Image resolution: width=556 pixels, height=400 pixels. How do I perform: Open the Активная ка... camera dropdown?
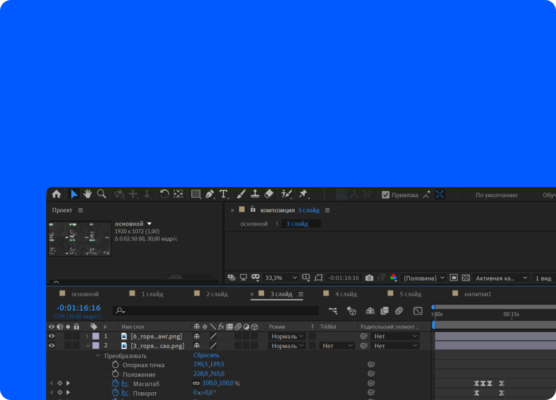point(501,278)
